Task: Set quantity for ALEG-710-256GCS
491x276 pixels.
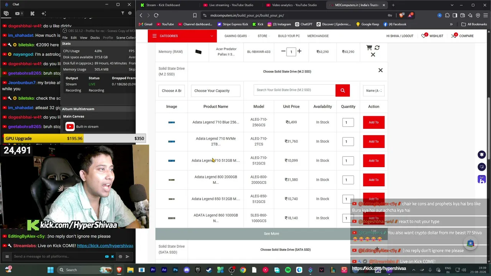Action: point(348,122)
